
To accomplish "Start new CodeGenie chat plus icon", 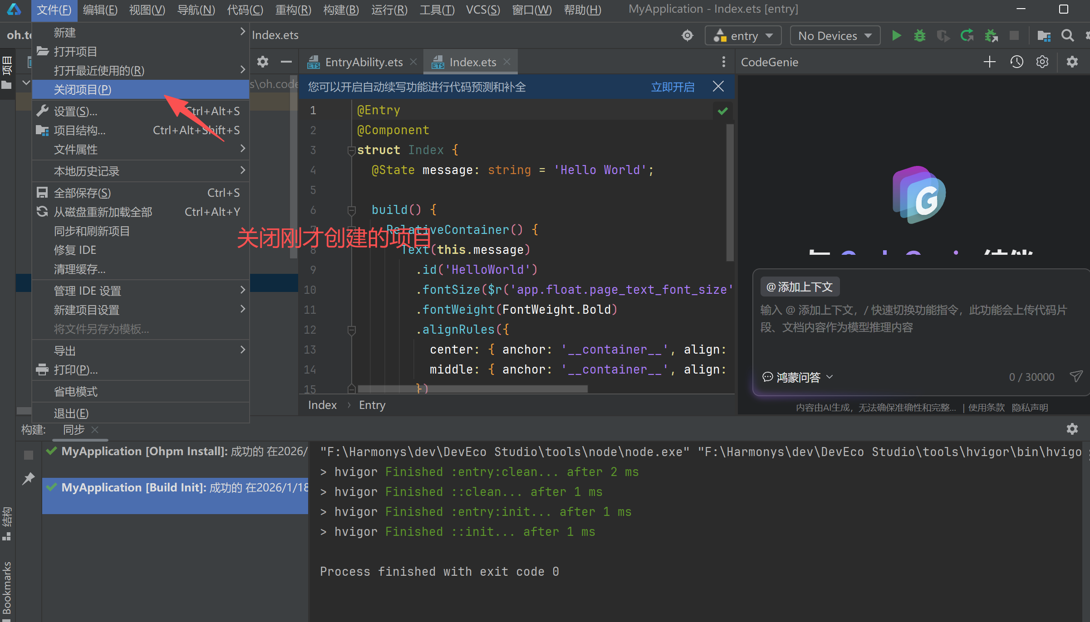I will (990, 62).
